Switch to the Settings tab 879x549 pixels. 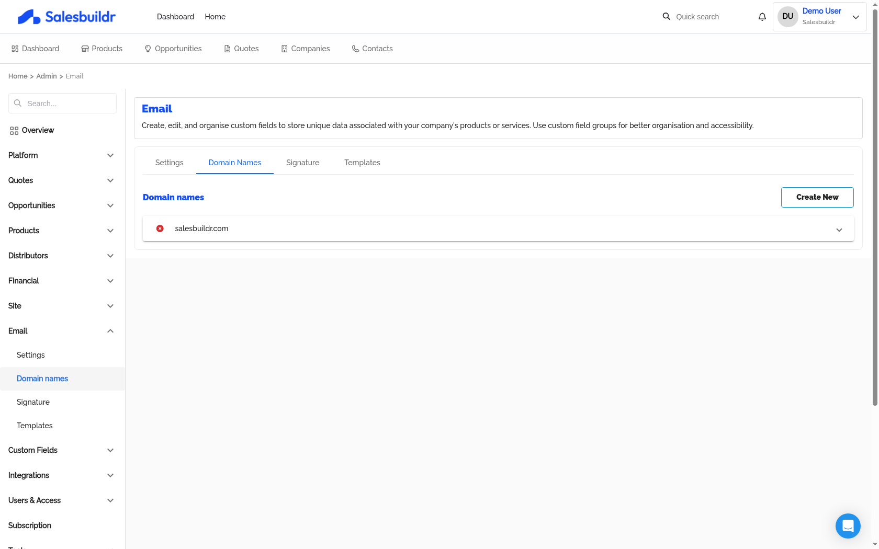[x=170, y=163]
